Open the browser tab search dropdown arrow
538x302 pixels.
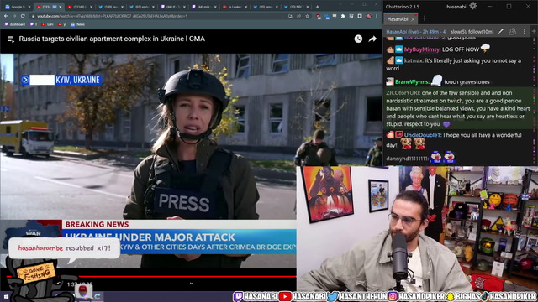point(340,5)
